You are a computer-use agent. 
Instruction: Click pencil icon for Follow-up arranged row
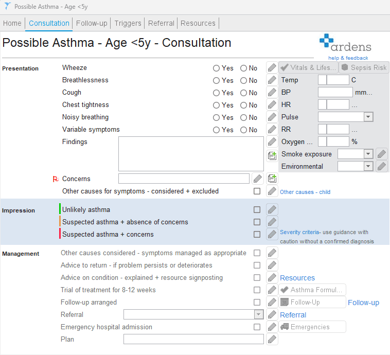pyautogui.click(x=272, y=302)
